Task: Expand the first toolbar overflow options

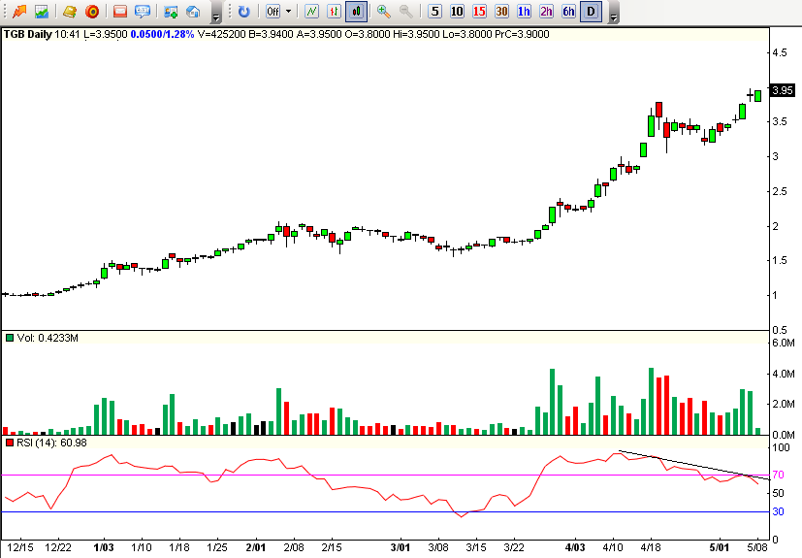Action: (x=216, y=14)
